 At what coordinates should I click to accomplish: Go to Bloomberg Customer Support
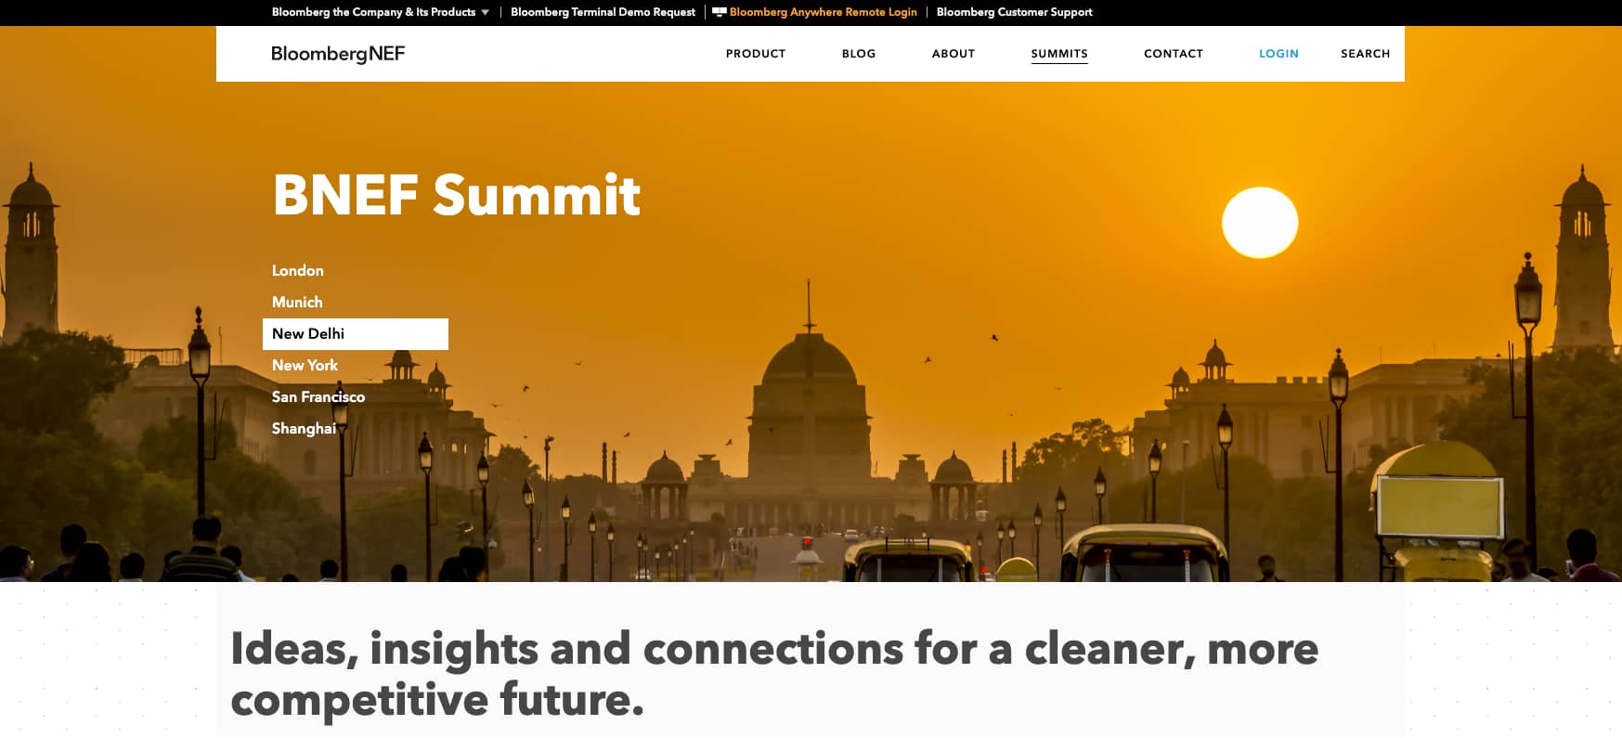[x=1014, y=12]
